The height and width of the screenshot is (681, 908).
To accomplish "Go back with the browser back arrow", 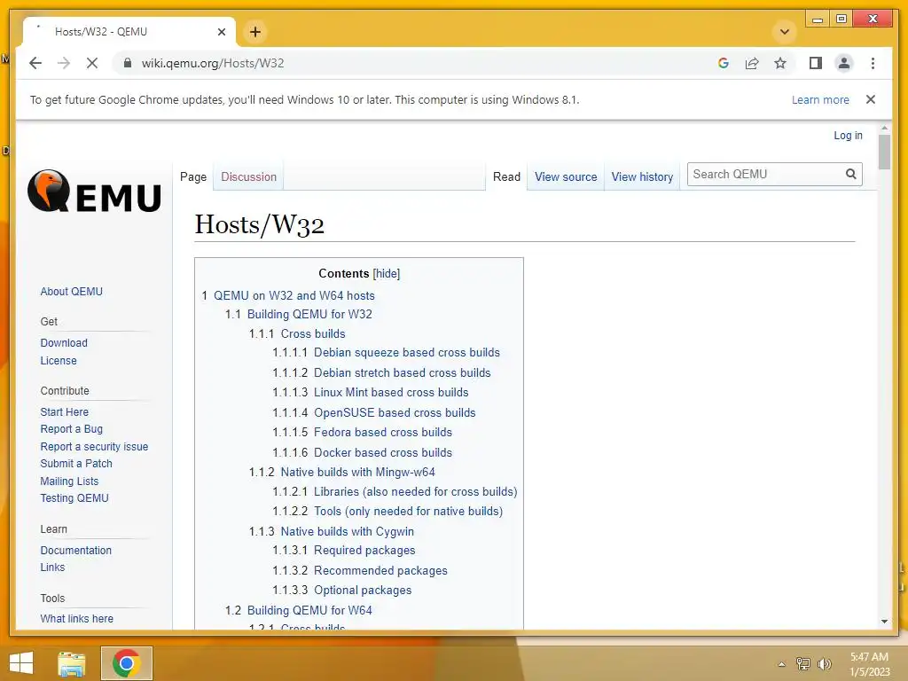I will coord(35,63).
